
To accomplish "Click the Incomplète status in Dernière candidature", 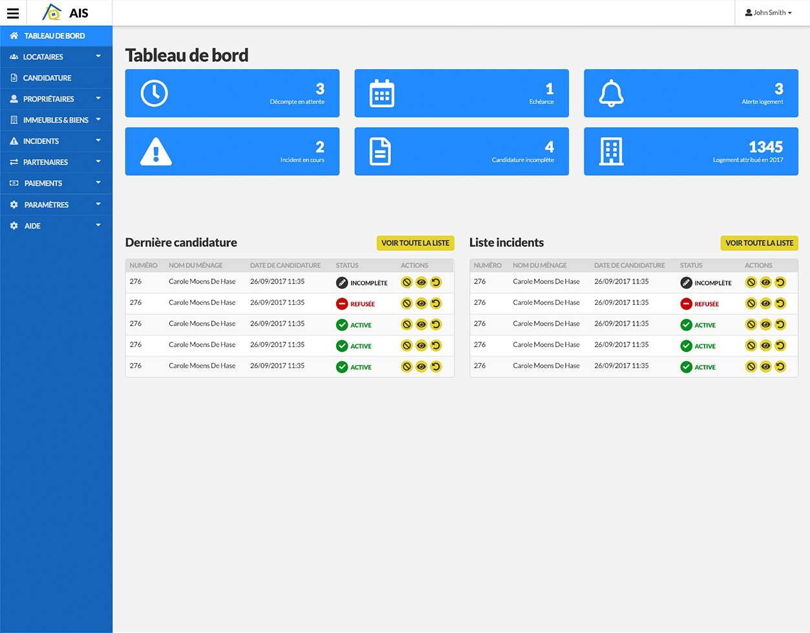I will coord(362,283).
